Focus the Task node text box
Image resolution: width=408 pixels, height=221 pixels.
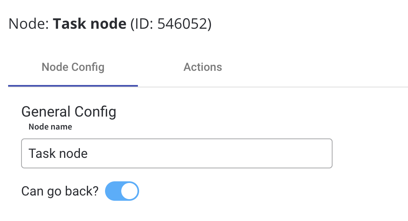(177, 153)
